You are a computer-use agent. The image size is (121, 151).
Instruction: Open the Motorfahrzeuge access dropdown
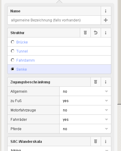tap(85, 110)
